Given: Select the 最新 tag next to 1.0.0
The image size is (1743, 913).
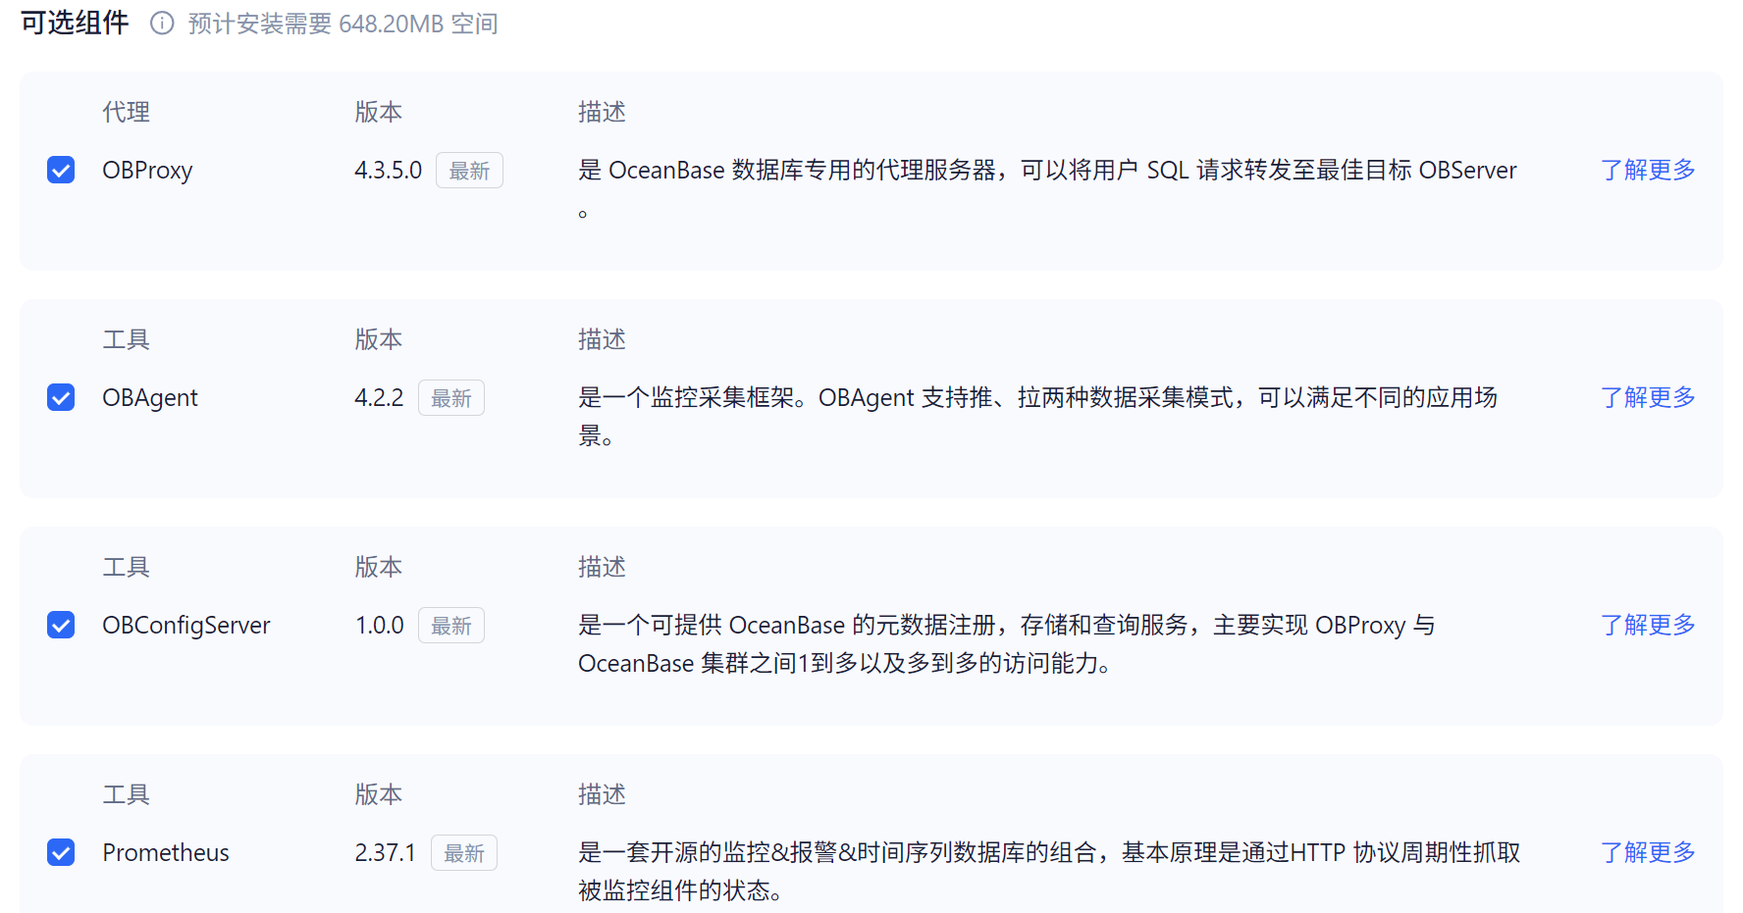Looking at the screenshot, I should click(451, 626).
